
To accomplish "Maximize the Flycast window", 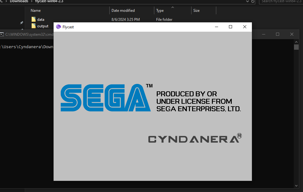I will 230,27.
